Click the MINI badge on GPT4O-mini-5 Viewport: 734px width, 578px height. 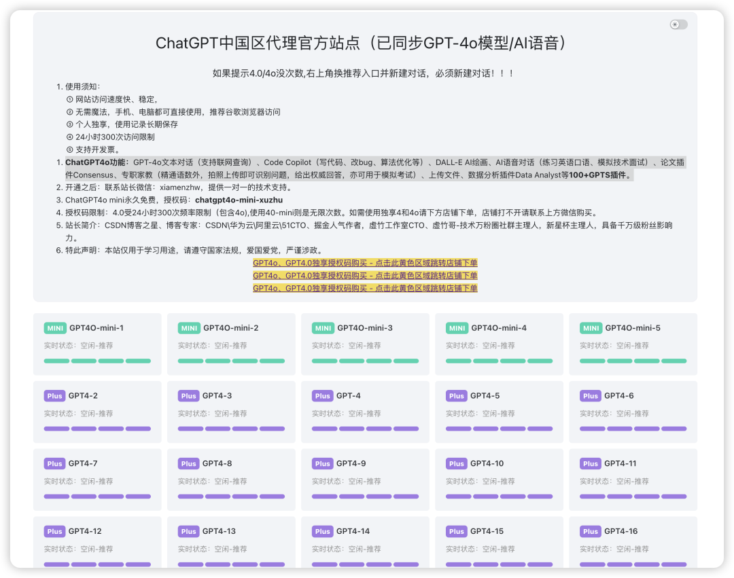(x=591, y=328)
